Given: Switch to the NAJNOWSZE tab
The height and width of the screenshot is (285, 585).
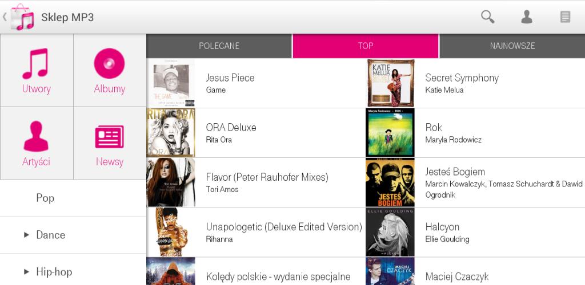Looking at the screenshot, I should click(x=512, y=46).
